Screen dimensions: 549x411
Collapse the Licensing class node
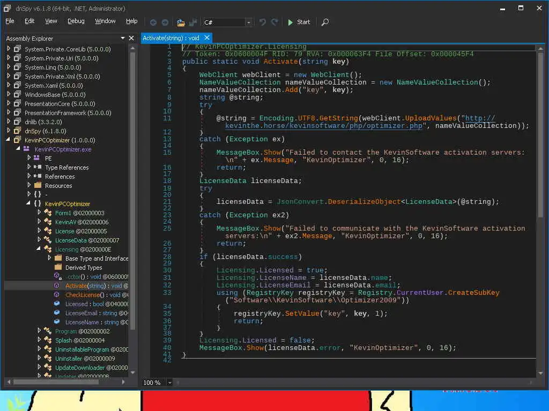pos(39,249)
